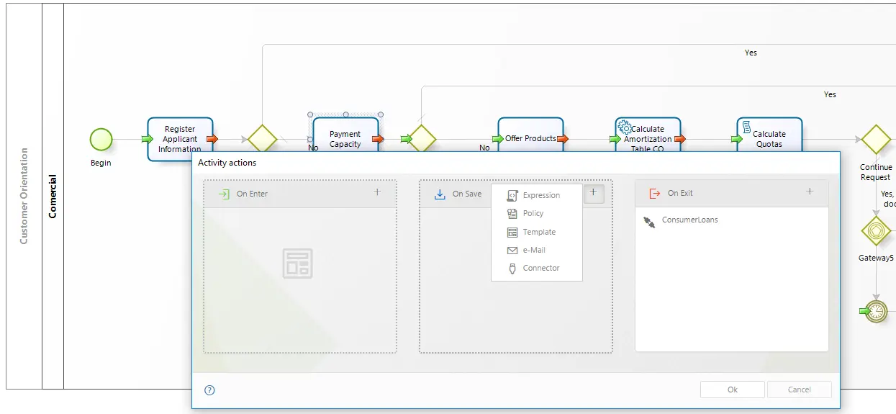This screenshot has width=896, height=414.
Task: Click the On Enter header label
Action: point(252,194)
